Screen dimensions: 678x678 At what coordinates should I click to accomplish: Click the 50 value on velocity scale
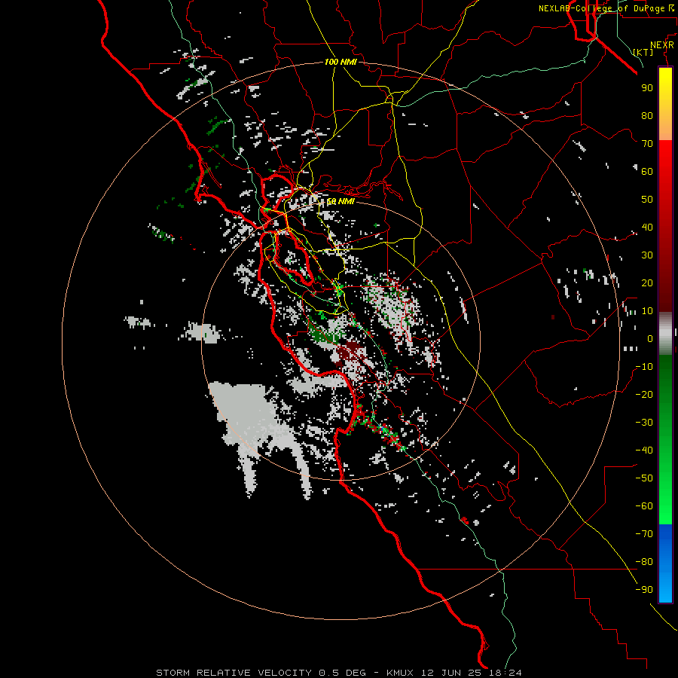[647, 200]
